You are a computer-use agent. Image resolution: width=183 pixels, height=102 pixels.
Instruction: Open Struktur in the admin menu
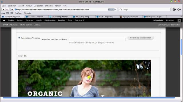pos(11,20)
